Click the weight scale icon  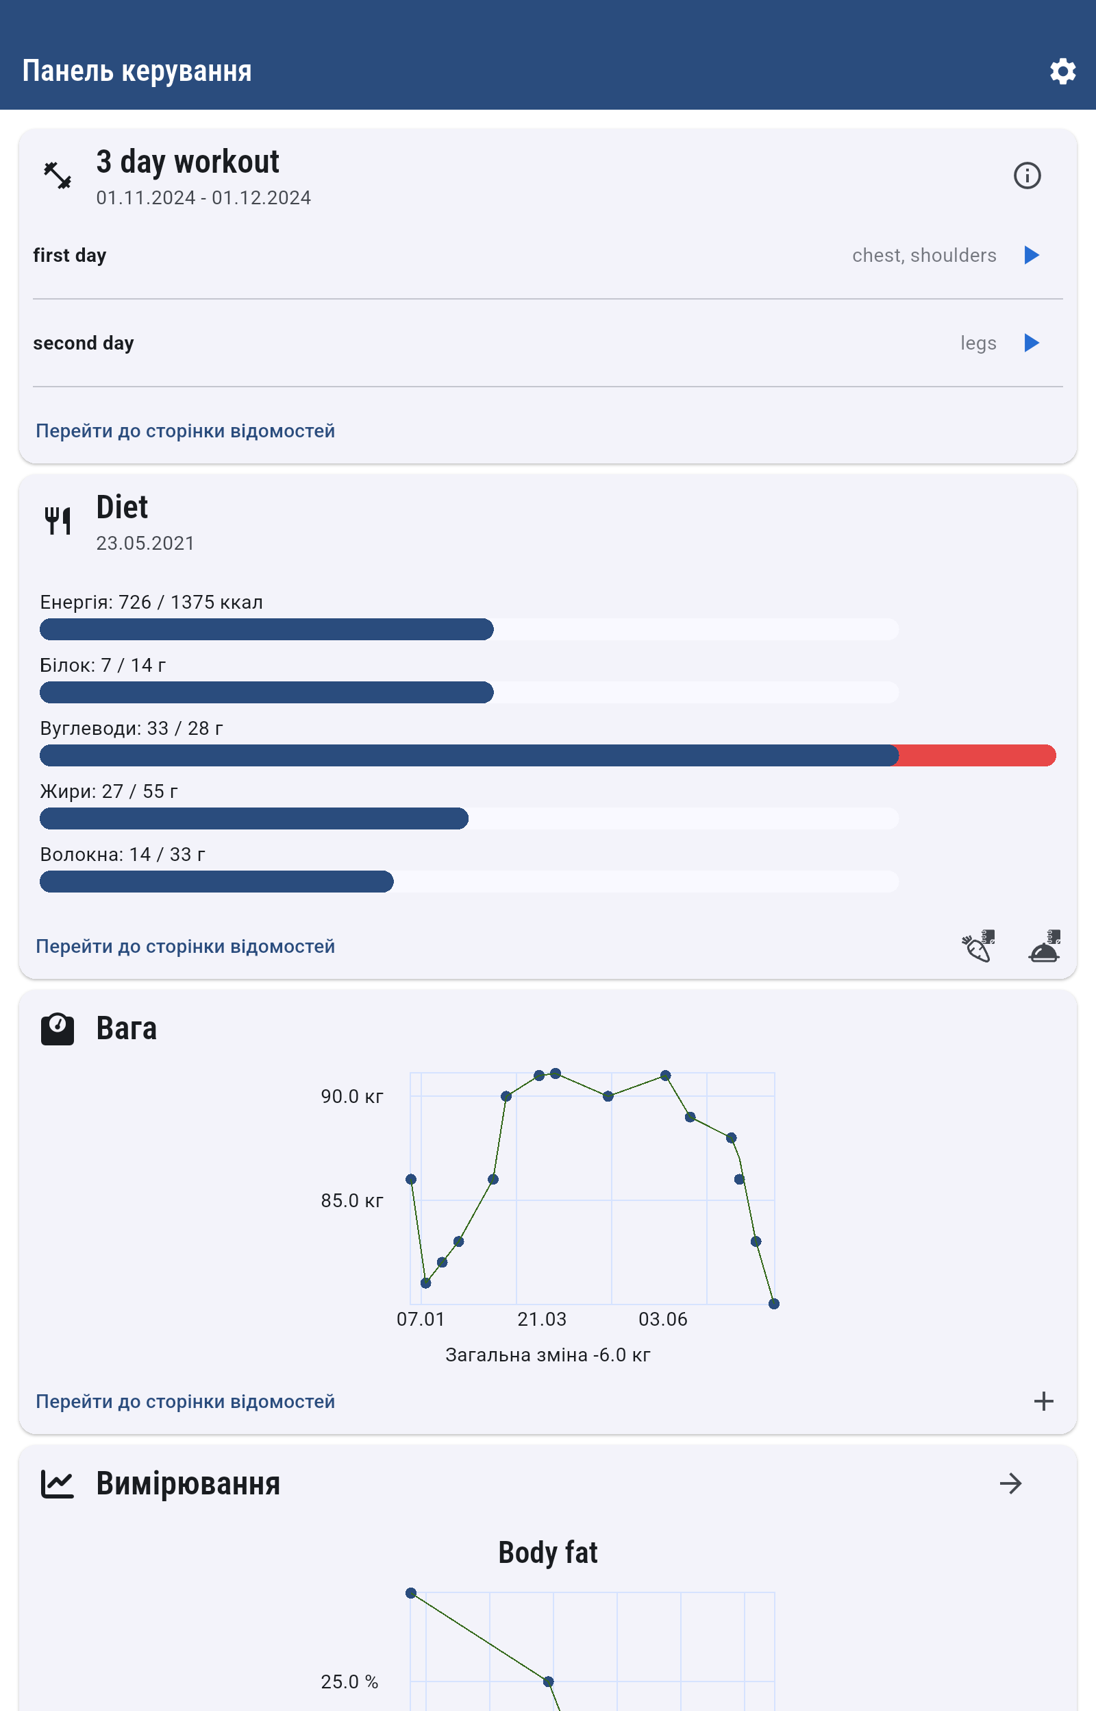point(58,1029)
